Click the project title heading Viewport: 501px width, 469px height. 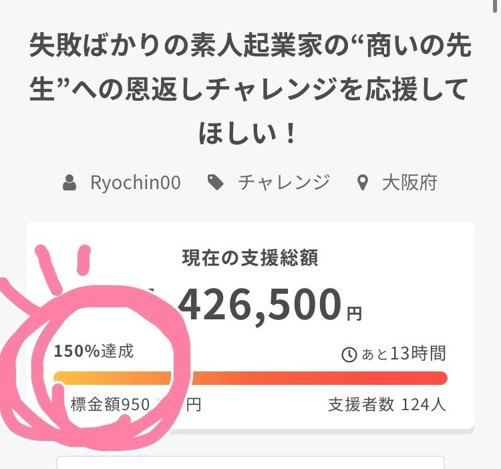(x=251, y=90)
